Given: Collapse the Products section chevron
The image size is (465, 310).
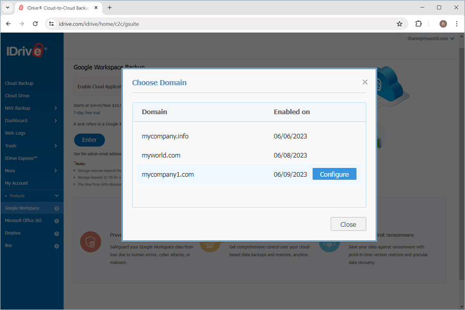Looking at the screenshot, I should (x=56, y=195).
